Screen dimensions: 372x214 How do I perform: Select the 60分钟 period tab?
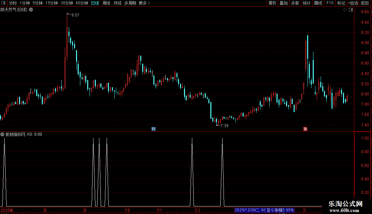point(82,3)
